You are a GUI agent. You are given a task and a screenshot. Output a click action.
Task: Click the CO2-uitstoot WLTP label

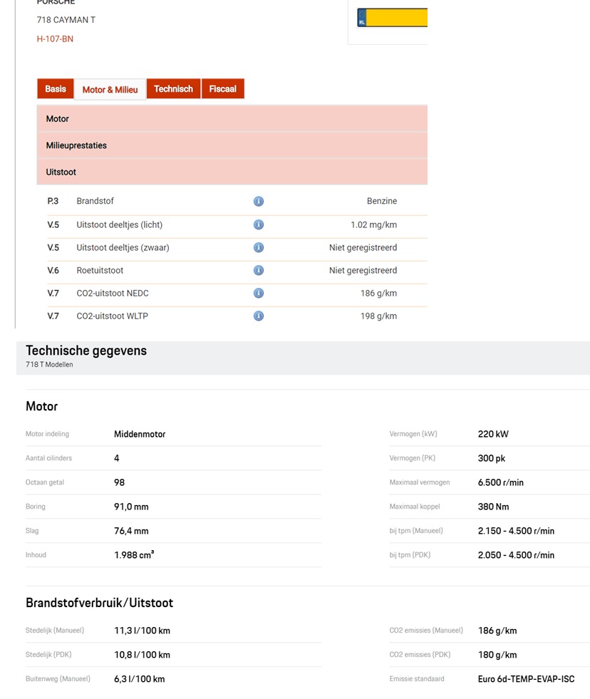coord(112,316)
